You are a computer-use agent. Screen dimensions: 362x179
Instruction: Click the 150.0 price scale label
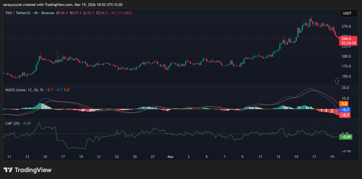(346, 76)
